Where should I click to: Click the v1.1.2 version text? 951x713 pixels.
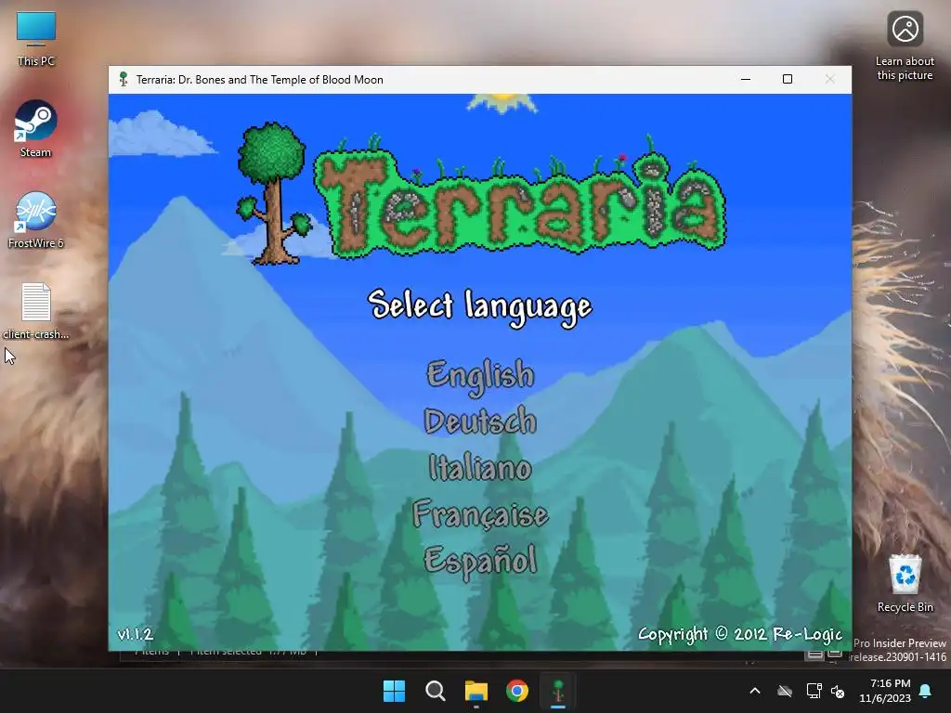point(136,634)
